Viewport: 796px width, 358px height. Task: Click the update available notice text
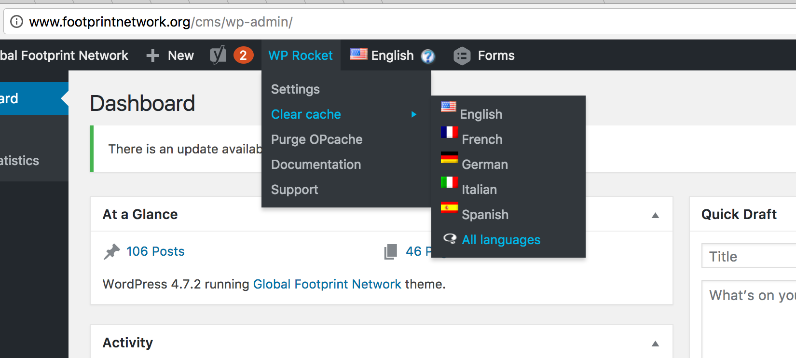(x=185, y=149)
